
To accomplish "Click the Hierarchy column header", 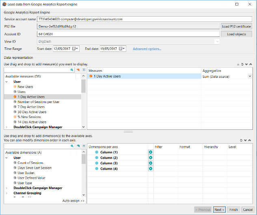I will [211, 147].
